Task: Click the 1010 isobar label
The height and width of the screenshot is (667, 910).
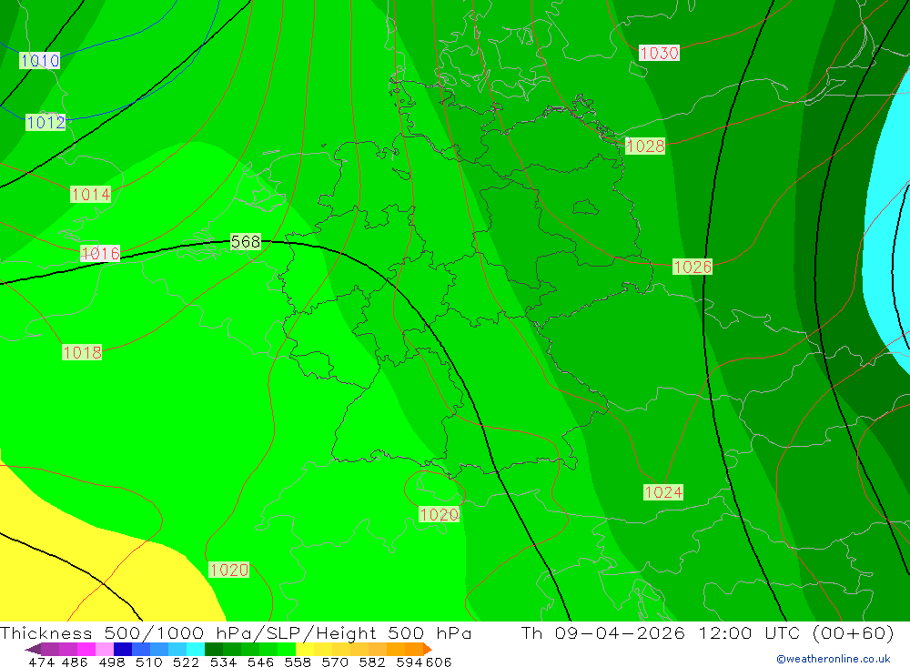Action: coord(39,60)
